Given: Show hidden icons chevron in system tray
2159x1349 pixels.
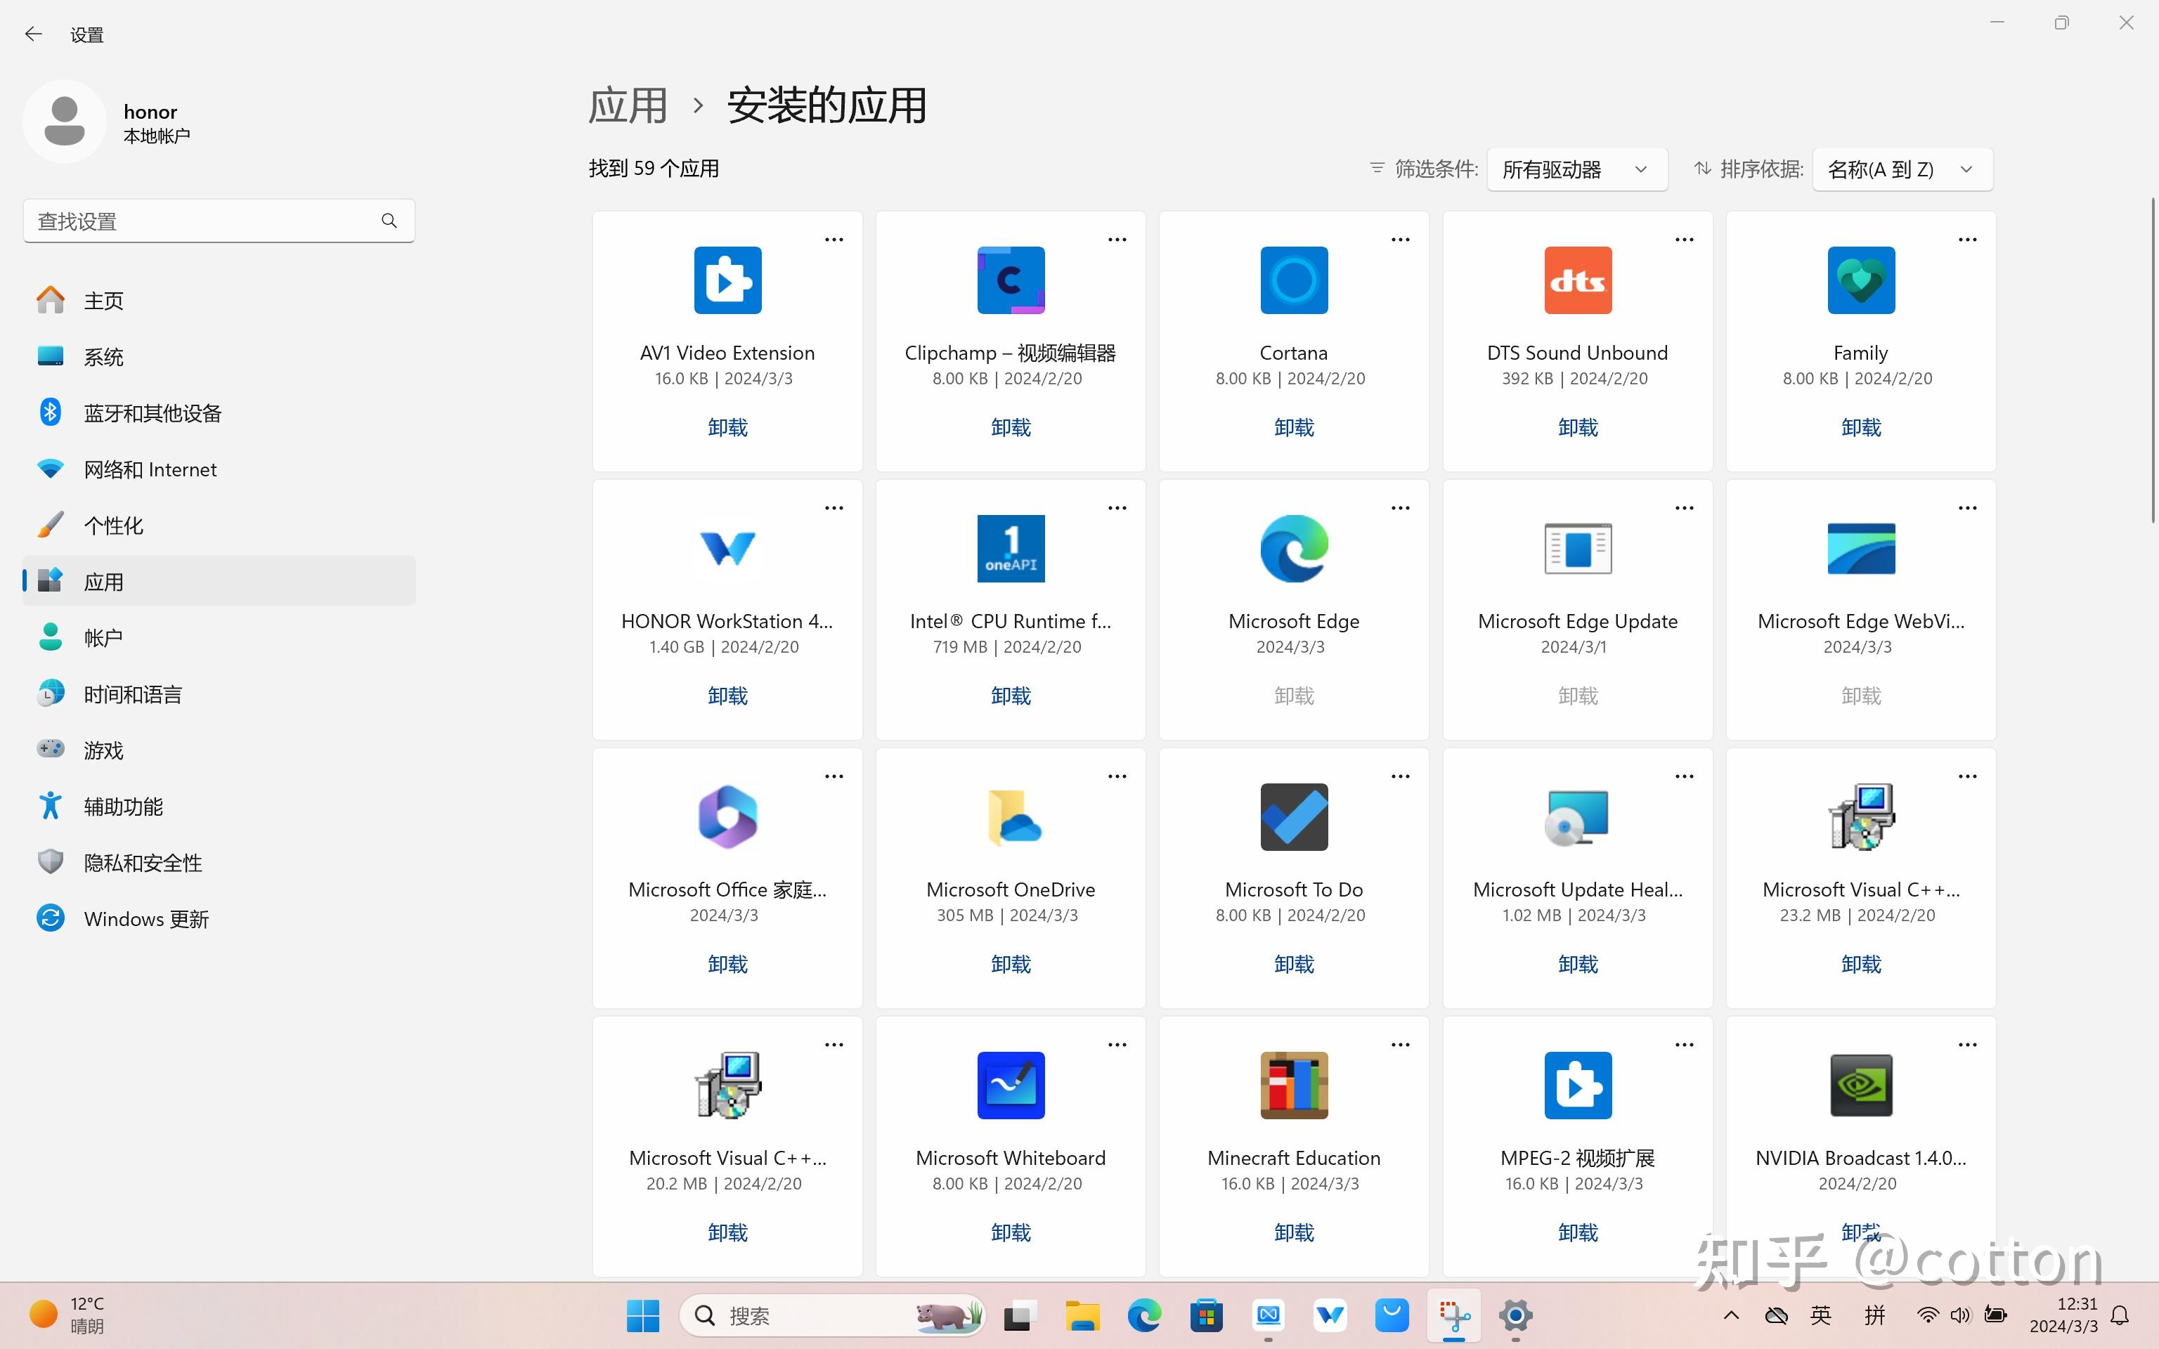Looking at the screenshot, I should click(1731, 1315).
